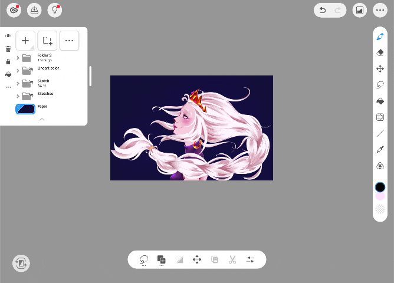Select the Eyedropper tool
This screenshot has height=283, width=394.
coord(380,149)
